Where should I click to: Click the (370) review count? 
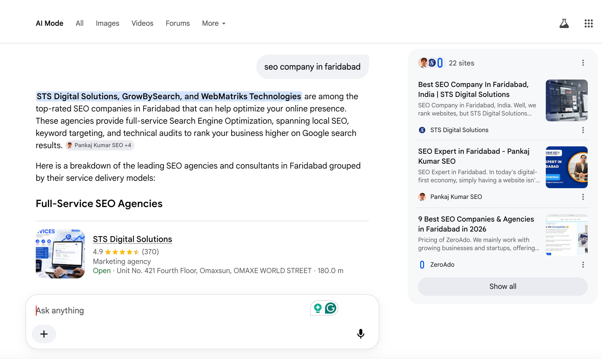click(150, 252)
